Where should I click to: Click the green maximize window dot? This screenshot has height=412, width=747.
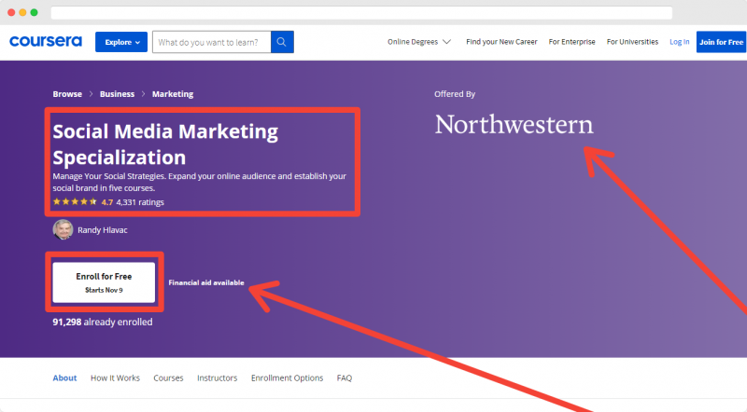34,12
